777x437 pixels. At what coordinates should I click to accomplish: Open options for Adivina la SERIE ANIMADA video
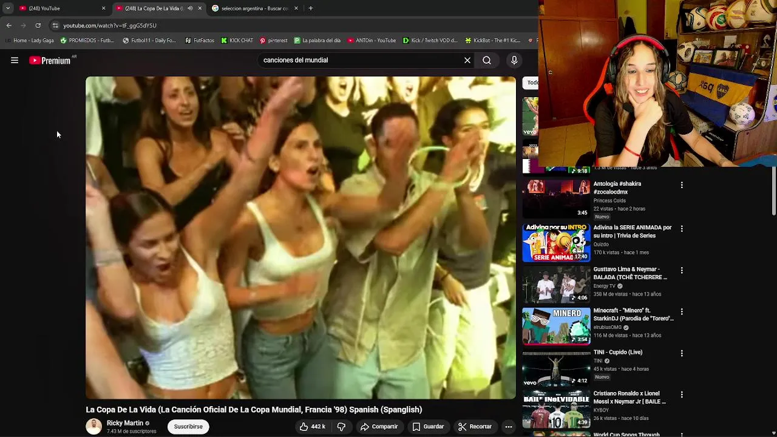pos(682,229)
